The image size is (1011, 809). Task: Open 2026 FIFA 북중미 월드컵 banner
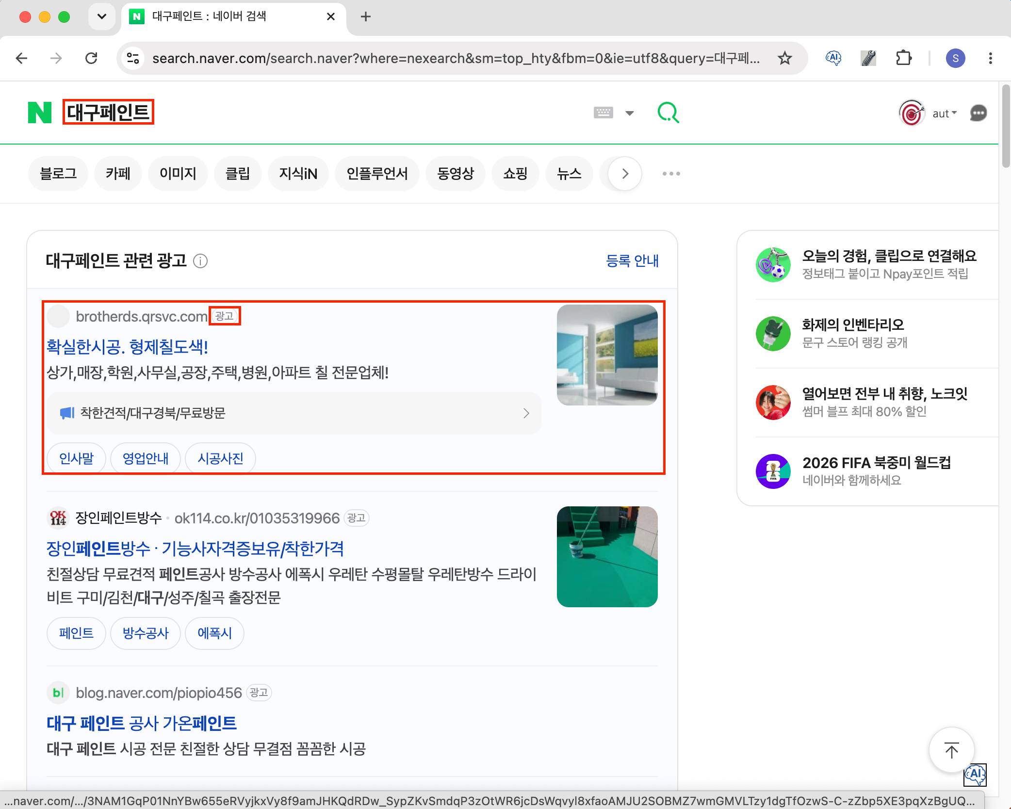877,463
